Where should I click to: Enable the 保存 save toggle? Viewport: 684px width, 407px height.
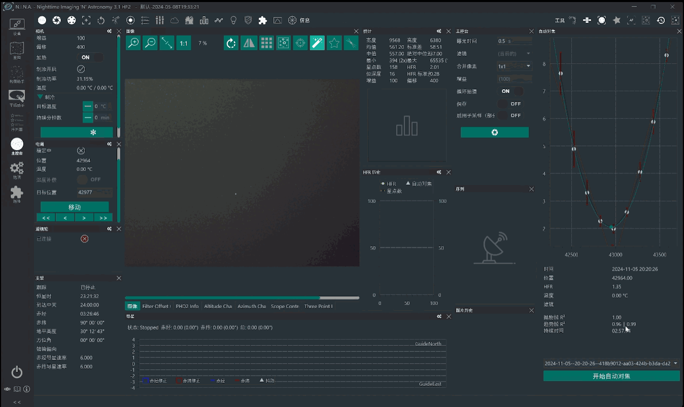tap(511, 103)
